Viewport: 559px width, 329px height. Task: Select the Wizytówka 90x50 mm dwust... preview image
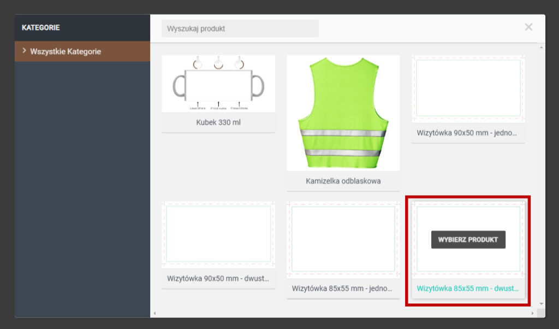218,234
